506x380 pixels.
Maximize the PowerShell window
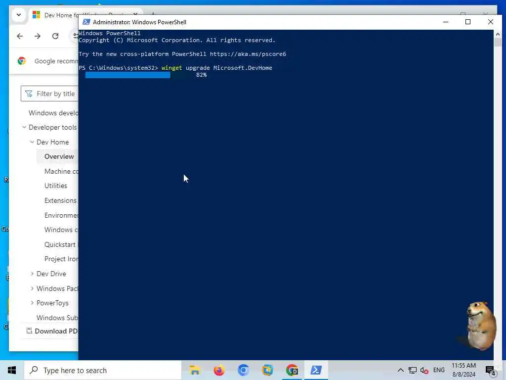point(468,22)
